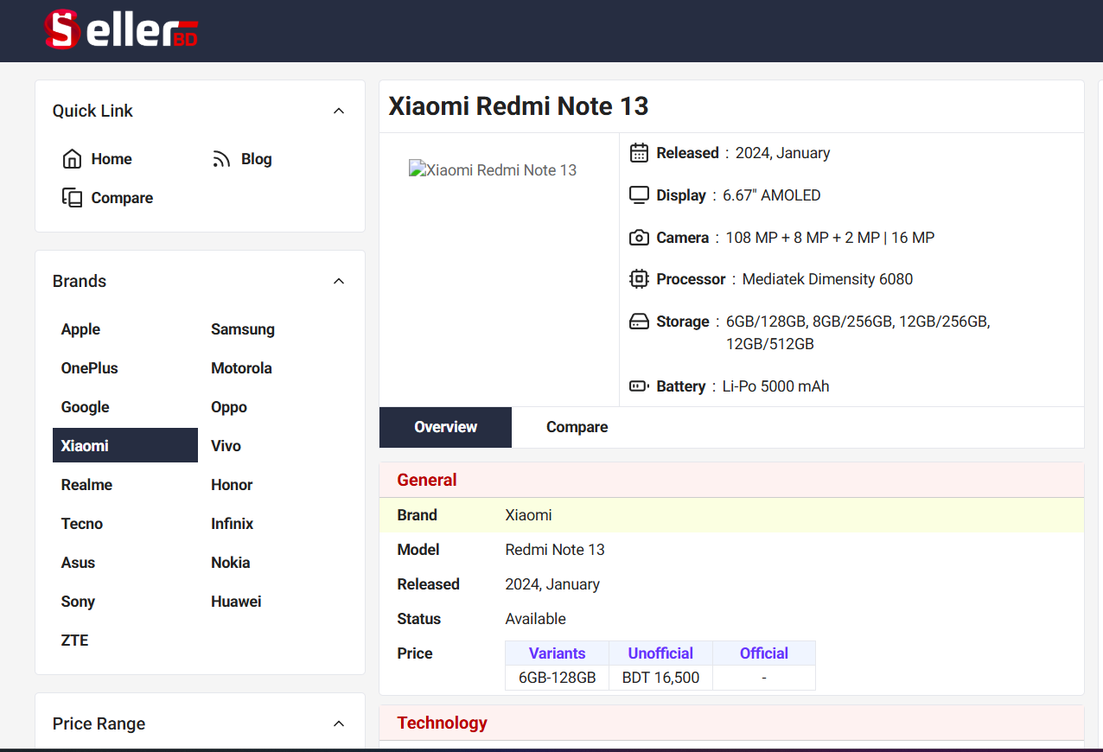
Task: Click the Xiaomi Redmi Note 13 image
Action: pyautogui.click(x=493, y=170)
